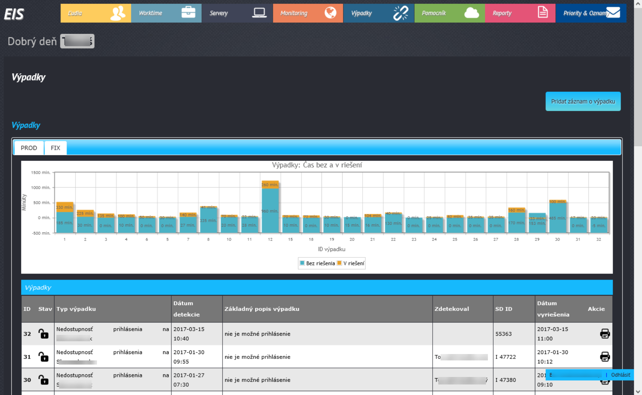This screenshot has height=395, width=642.
Task: Click the broken-chain icon on Výpadky
Action: (x=400, y=12)
